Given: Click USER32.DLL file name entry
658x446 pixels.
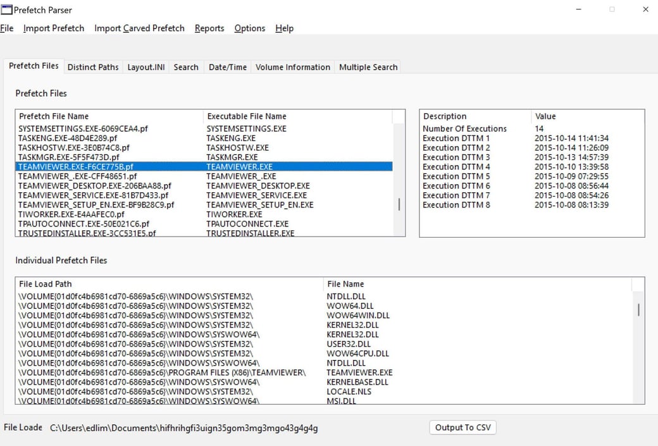Looking at the screenshot, I should click(x=349, y=344).
